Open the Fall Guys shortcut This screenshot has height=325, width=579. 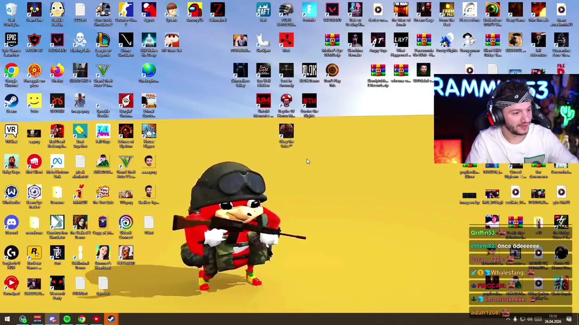pyautogui.click(x=103, y=134)
